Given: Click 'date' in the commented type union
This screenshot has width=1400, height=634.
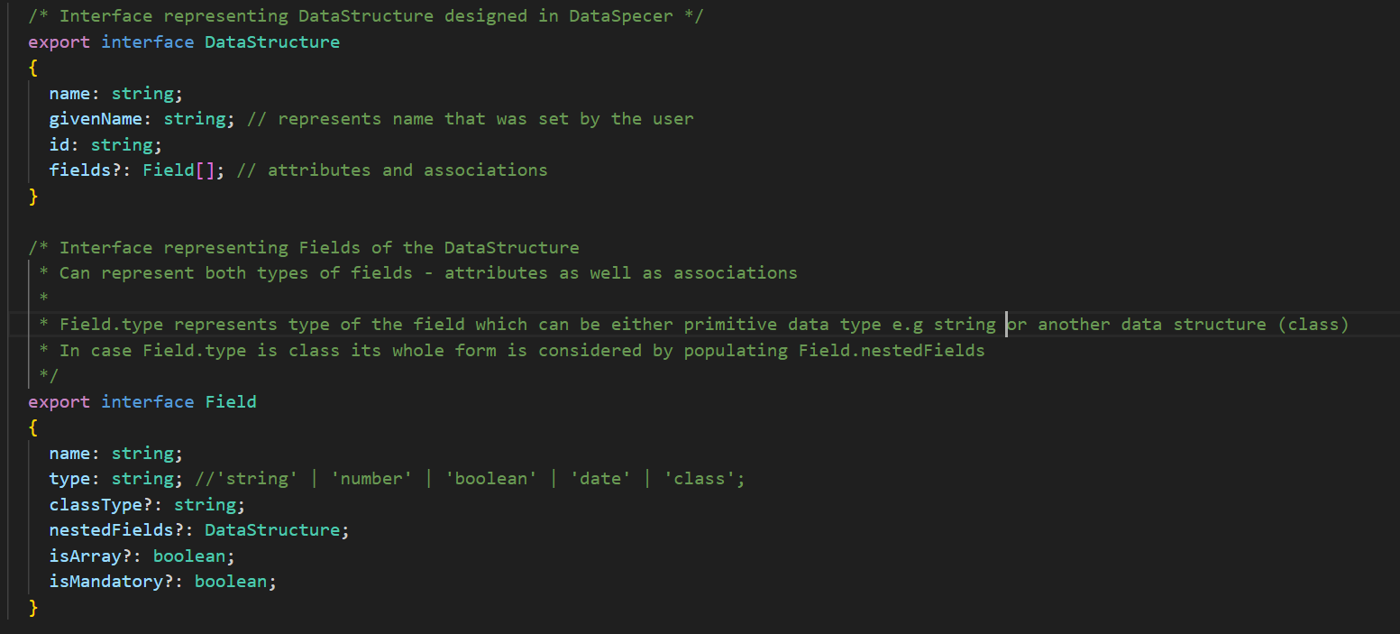Looking at the screenshot, I should tap(599, 479).
